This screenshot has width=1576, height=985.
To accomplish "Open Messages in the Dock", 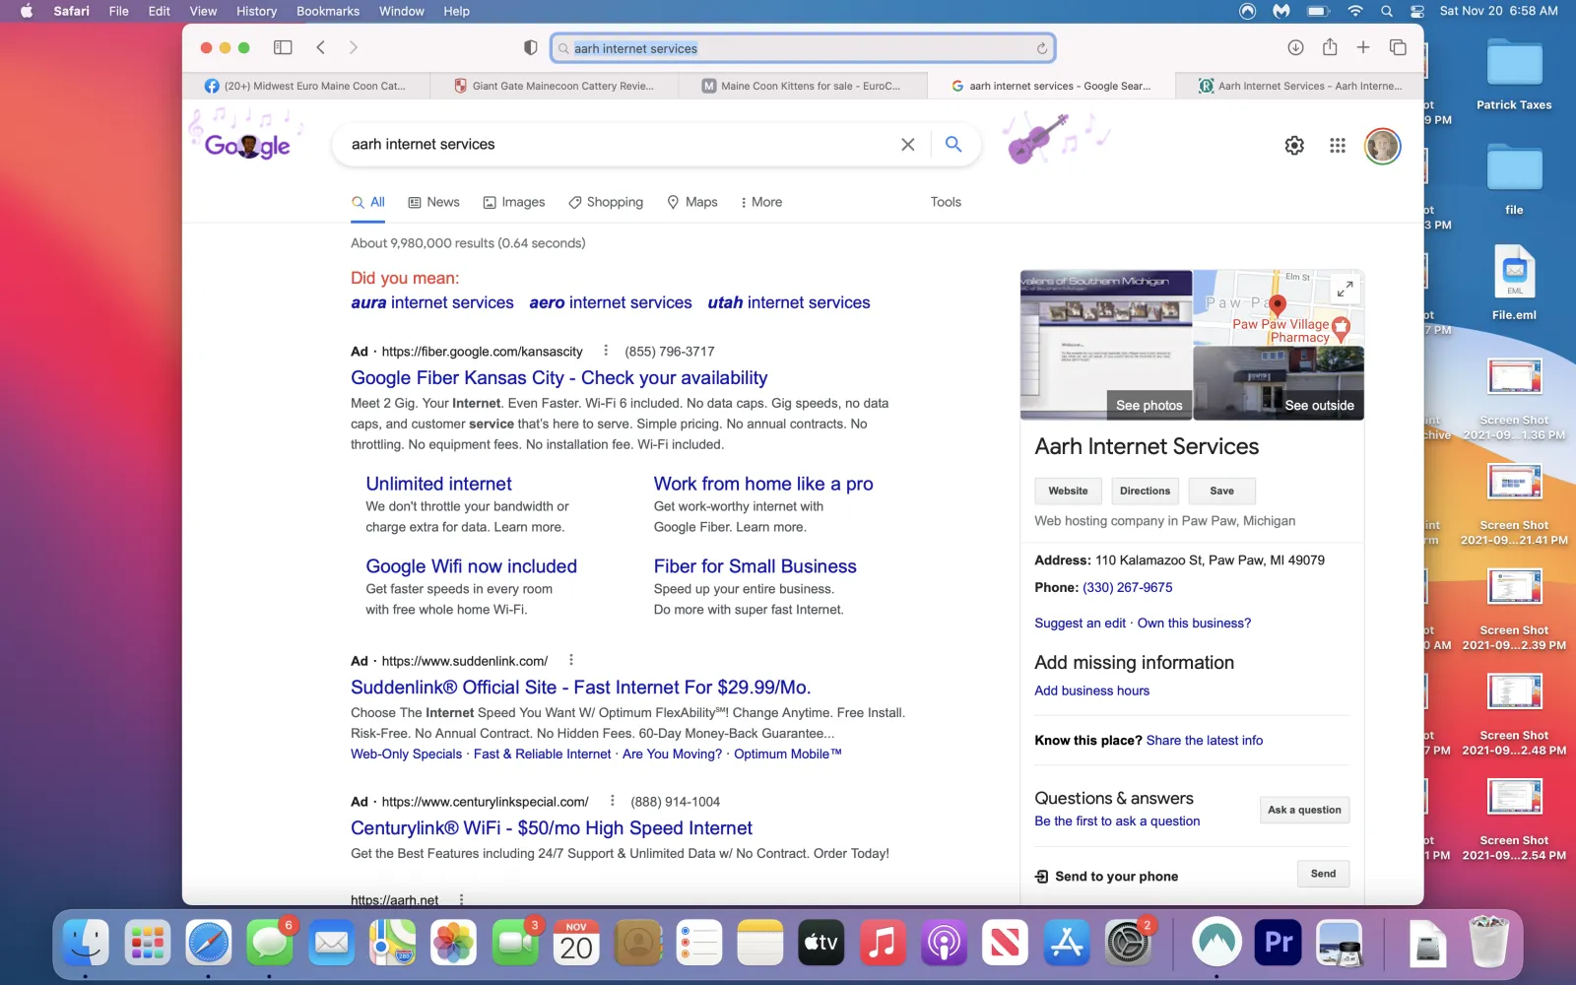I will pyautogui.click(x=269, y=943).
